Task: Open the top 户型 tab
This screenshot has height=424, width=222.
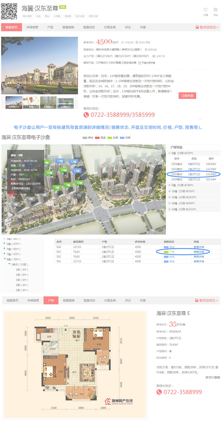Action: (x=50, y=27)
